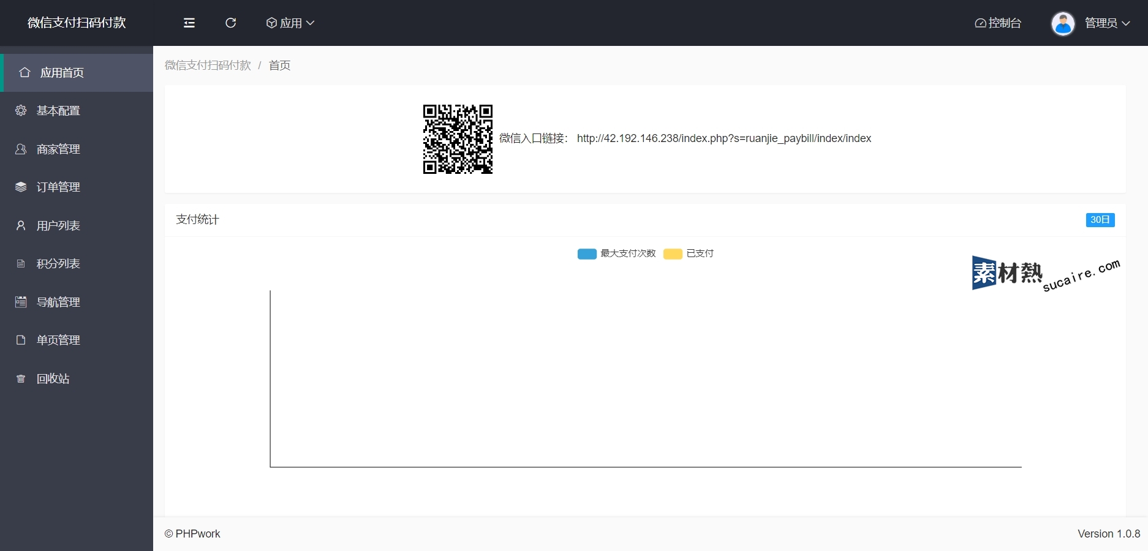Click the gear icon beside 基本配置
Image resolution: width=1148 pixels, height=551 pixels.
click(x=21, y=111)
